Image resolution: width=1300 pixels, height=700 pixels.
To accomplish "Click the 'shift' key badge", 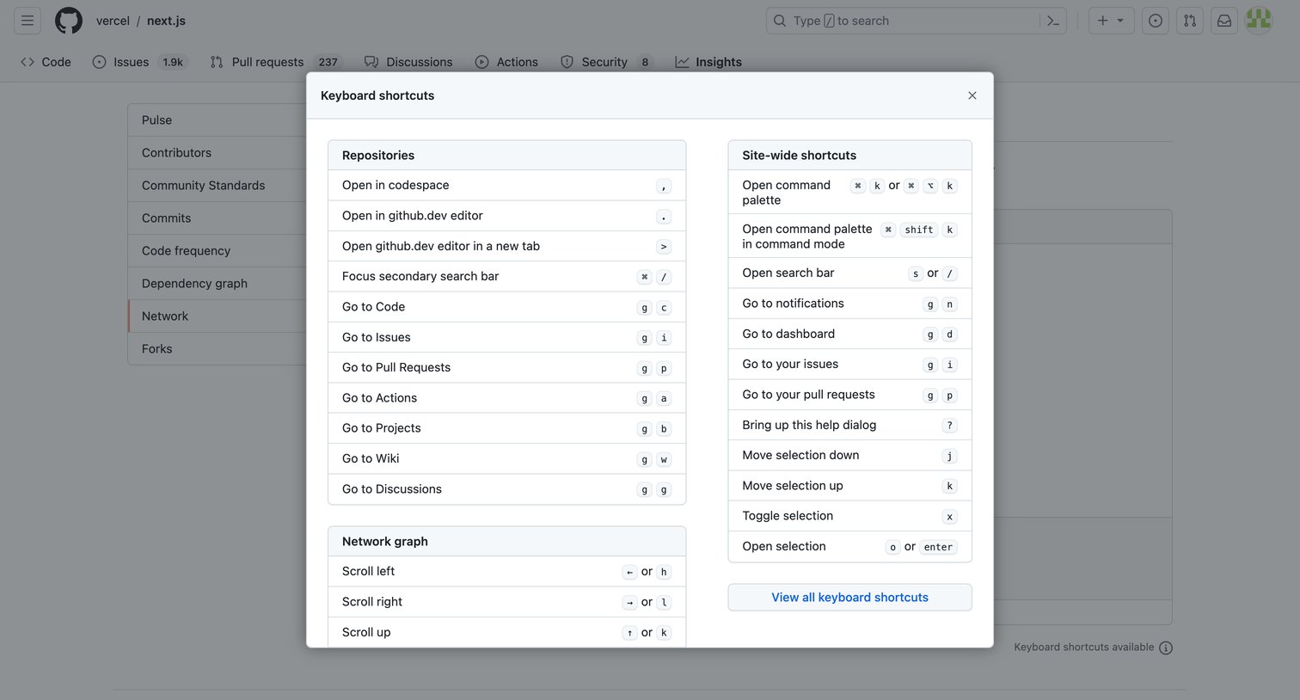I will (918, 230).
